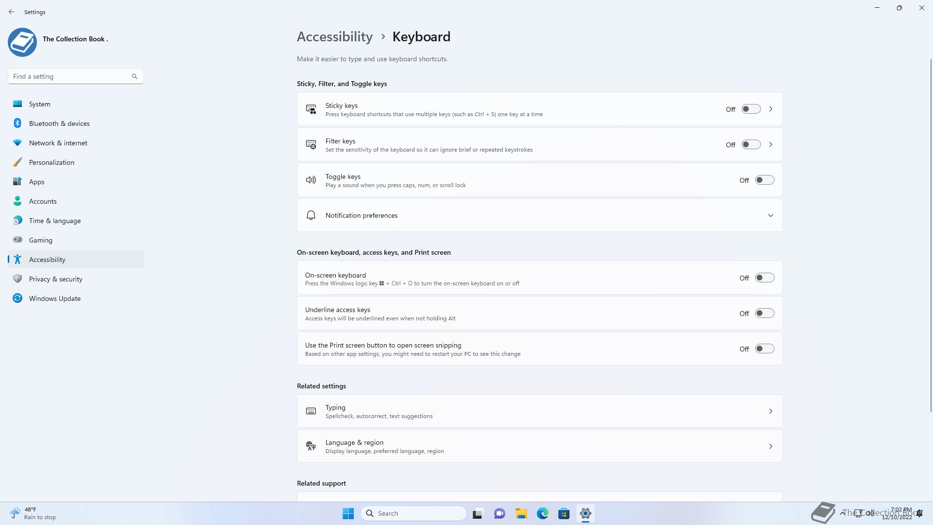The image size is (933, 525).
Task: Enable Underline access keys switch
Action: (764, 313)
